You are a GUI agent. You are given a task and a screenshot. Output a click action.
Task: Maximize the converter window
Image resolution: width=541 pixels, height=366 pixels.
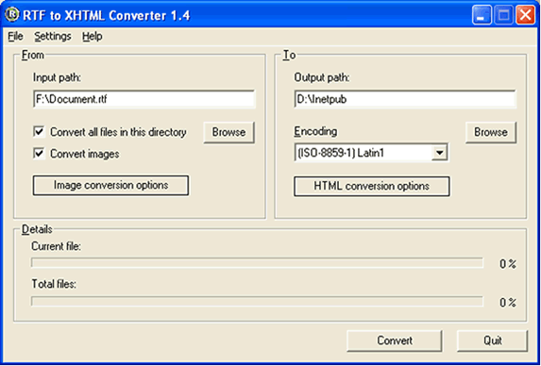pyautogui.click(x=504, y=15)
